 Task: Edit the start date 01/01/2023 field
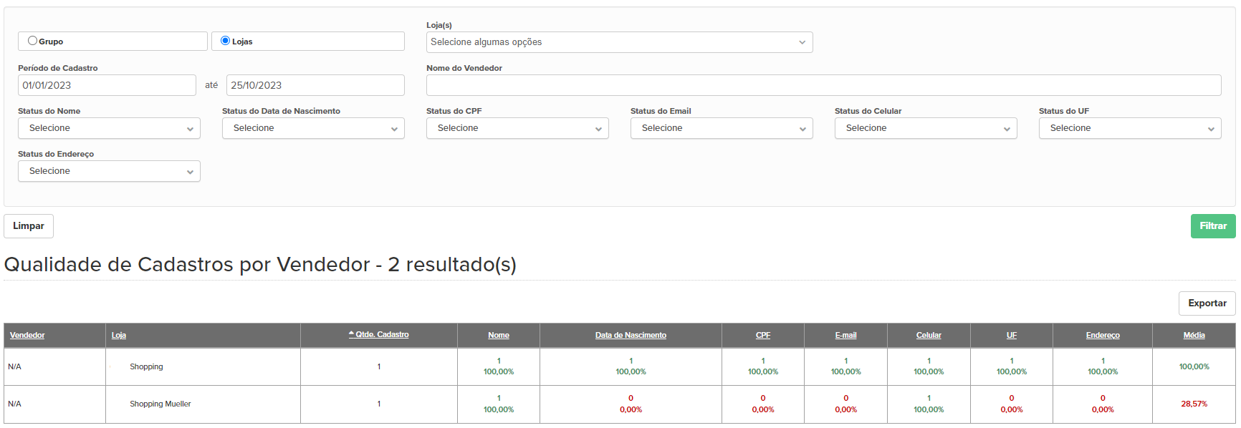click(107, 85)
